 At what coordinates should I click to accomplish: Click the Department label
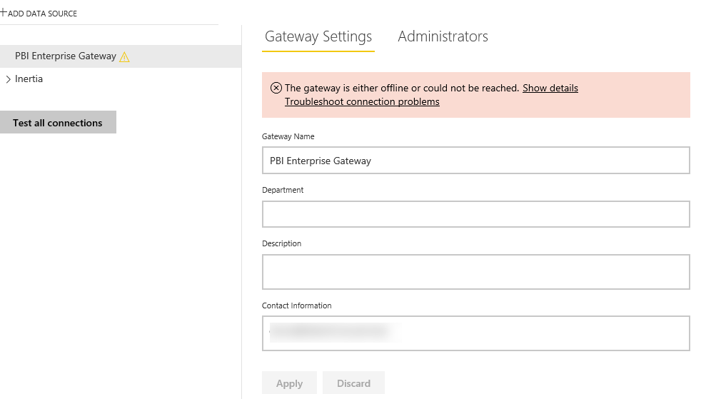(x=283, y=191)
